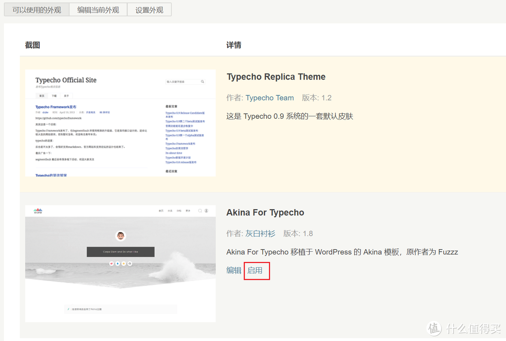Click the Akina For Typecho screenshot thumbnail
This screenshot has height=341, width=506.
coord(120,264)
